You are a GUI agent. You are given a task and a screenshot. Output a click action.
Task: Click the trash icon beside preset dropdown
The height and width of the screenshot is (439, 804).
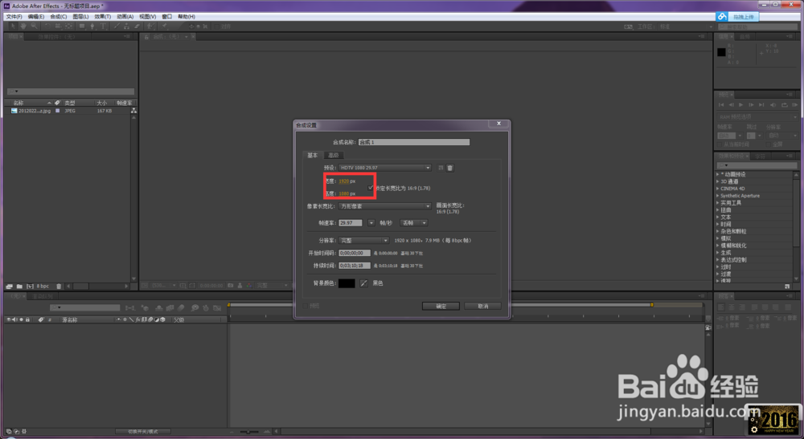[449, 168]
